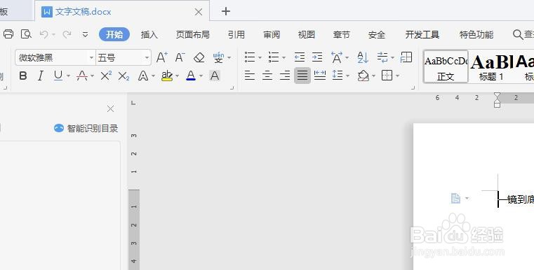Open the 引用 ribbon tab
This screenshot has height=270, width=534.
click(236, 35)
